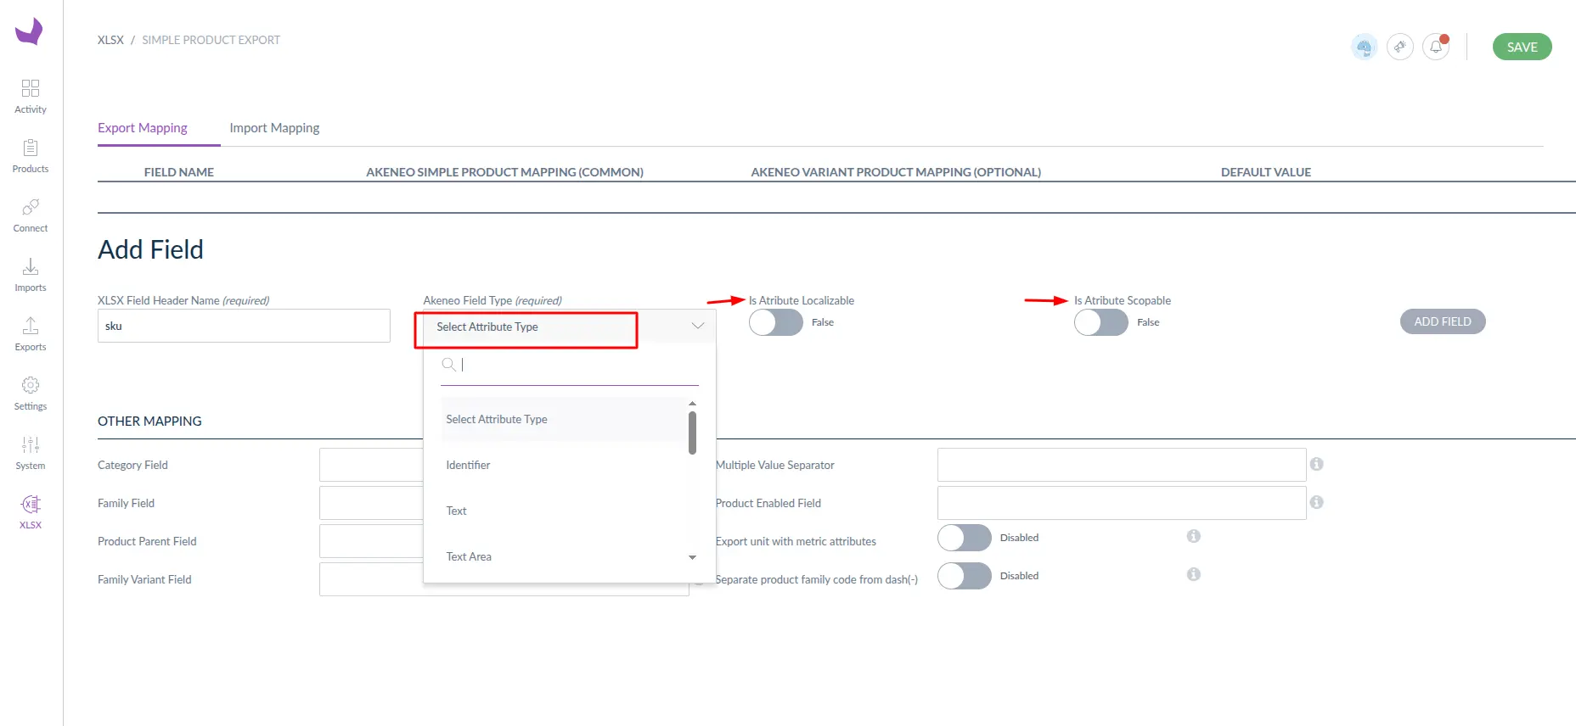Click the attribute list scrollbar thumb
Screen dimensions: 1576x726
click(x=692, y=433)
